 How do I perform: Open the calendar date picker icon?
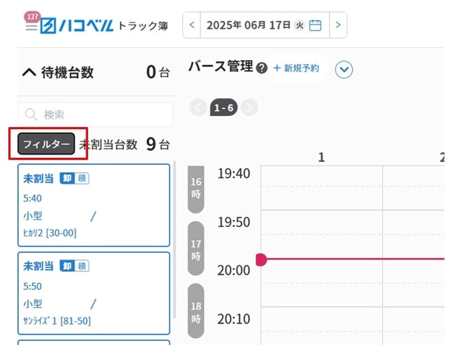[315, 25]
